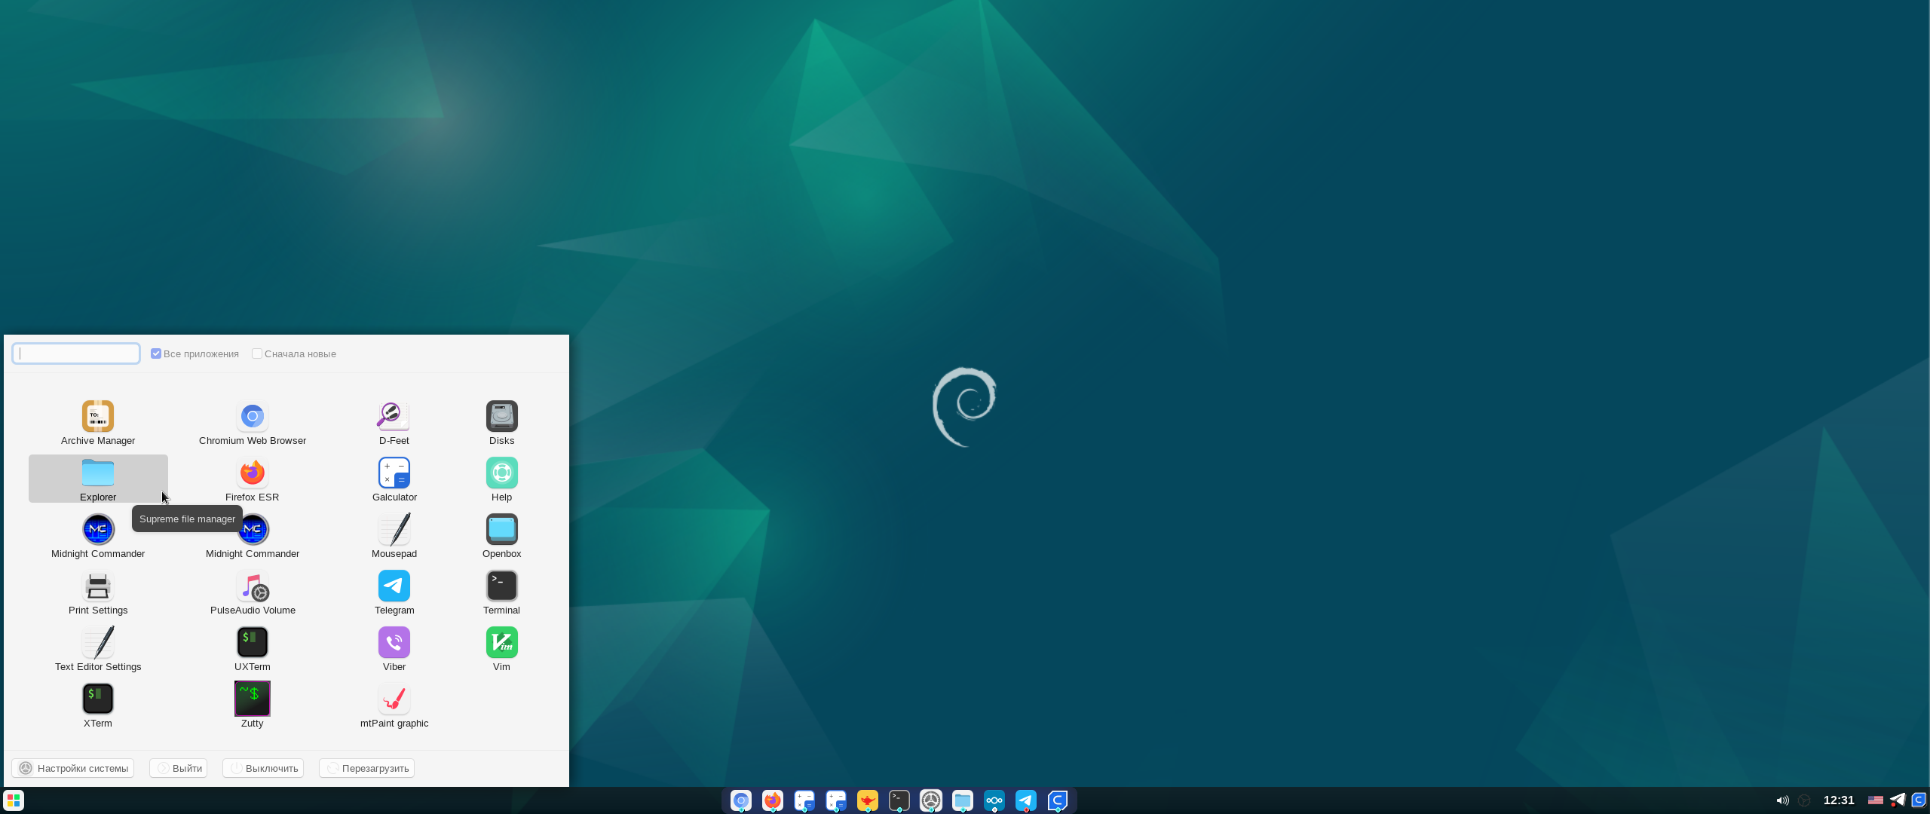The width and height of the screenshot is (1930, 814).
Task: Open Archive Manager from the app menu
Action: click(x=98, y=417)
